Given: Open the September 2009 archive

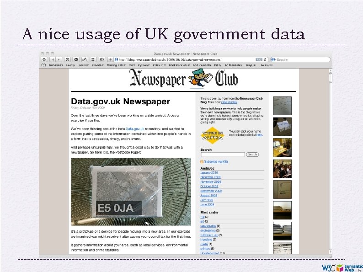Looking at the screenshot, I should coord(211,191).
